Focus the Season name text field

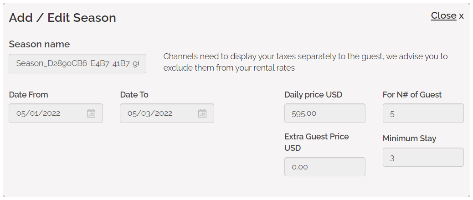77,64
